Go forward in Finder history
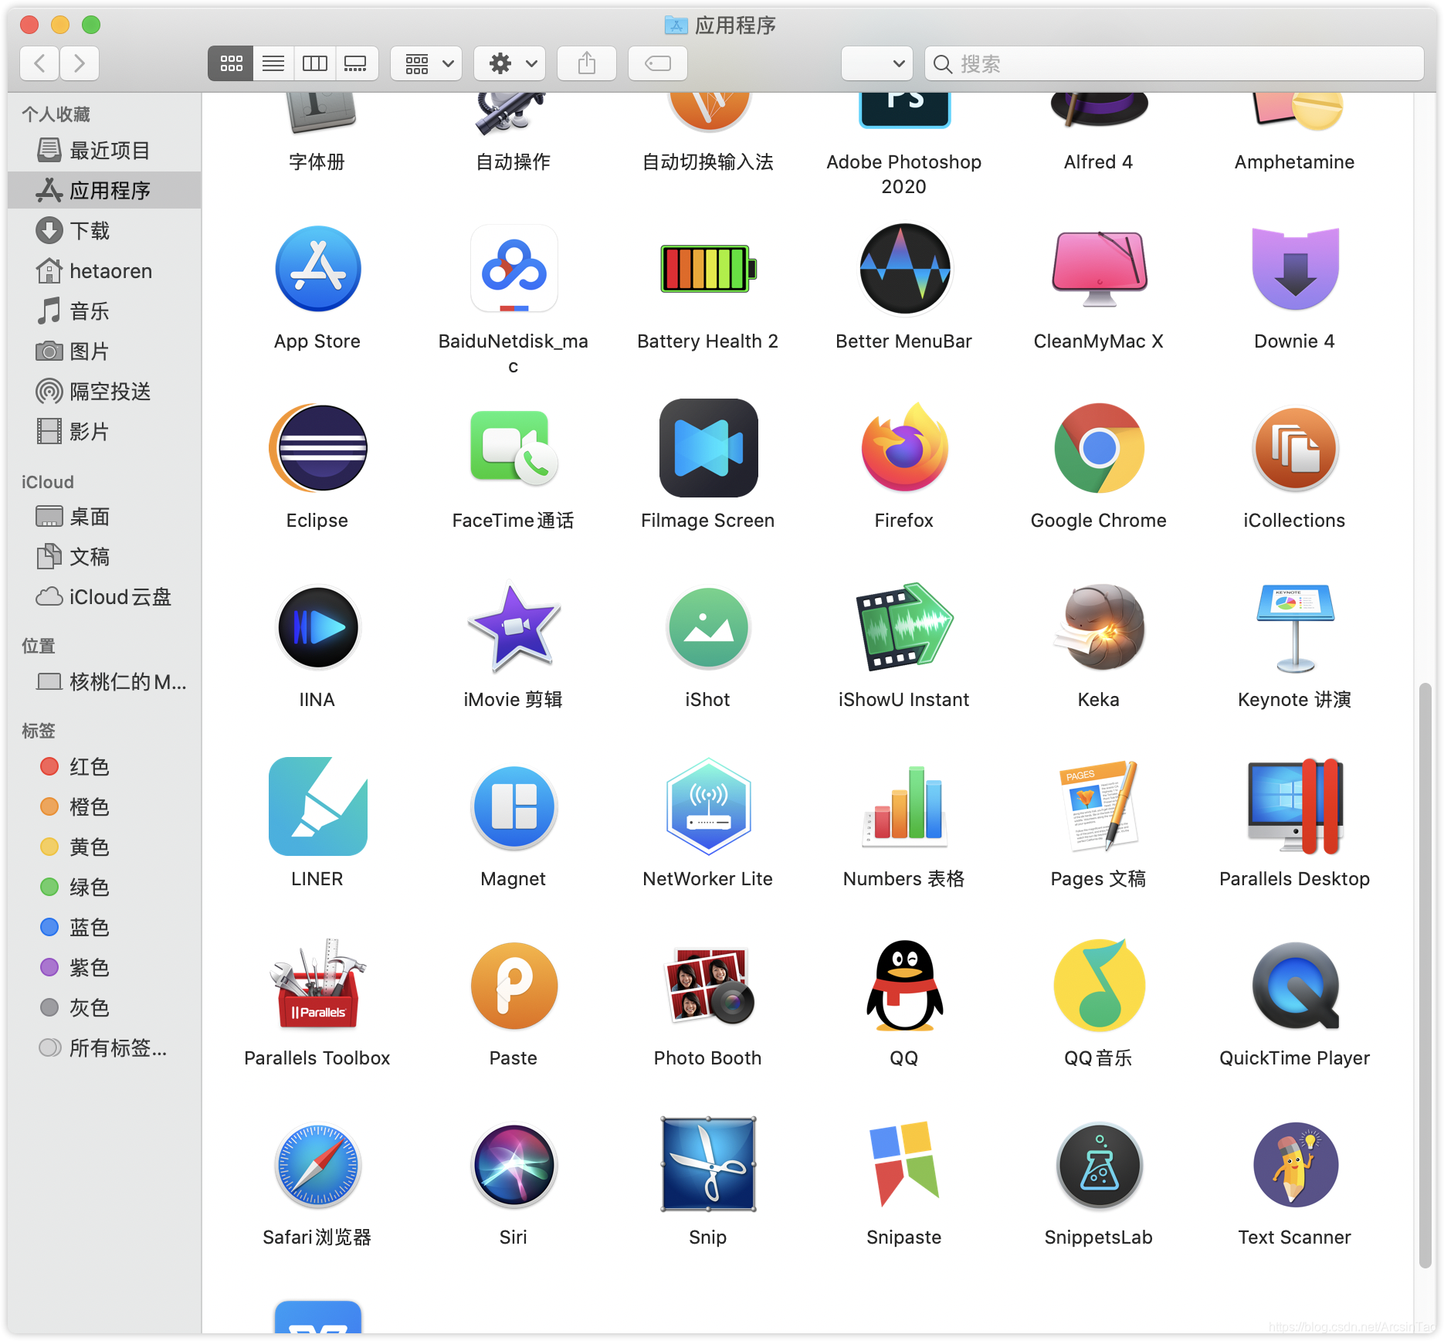 tap(80, 63)
